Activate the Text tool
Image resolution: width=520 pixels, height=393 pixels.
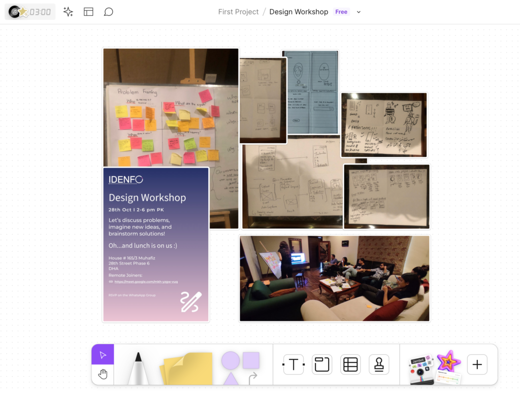point(294,365)
